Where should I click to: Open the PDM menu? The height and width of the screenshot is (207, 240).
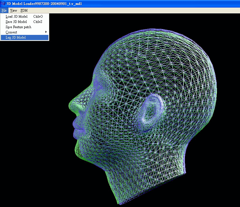(24, 10)
